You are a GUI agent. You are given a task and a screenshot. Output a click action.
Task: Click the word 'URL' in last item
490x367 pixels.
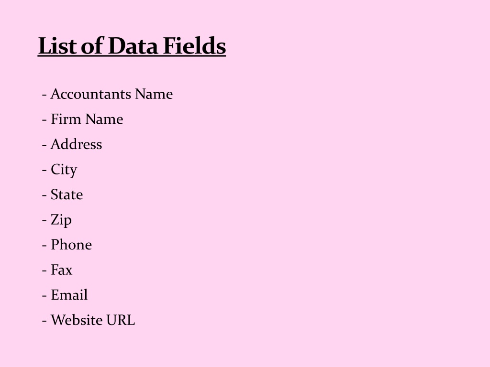click(x=121, y=320)
